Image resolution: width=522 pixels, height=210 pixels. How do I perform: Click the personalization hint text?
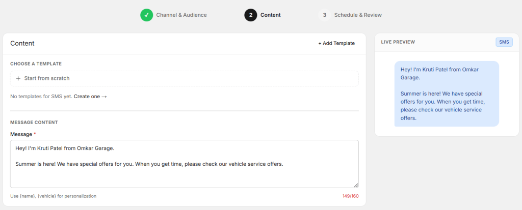(x=53, y=196)
